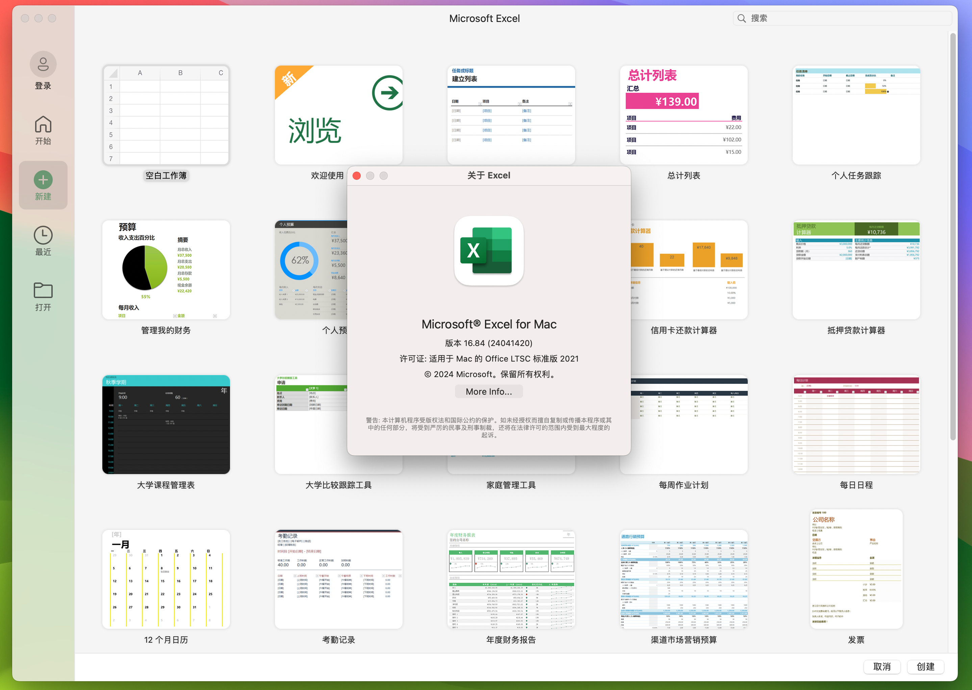Select the 12 个月日历 template
Viewport: 972px width, 690px height.
coord(166,579)
